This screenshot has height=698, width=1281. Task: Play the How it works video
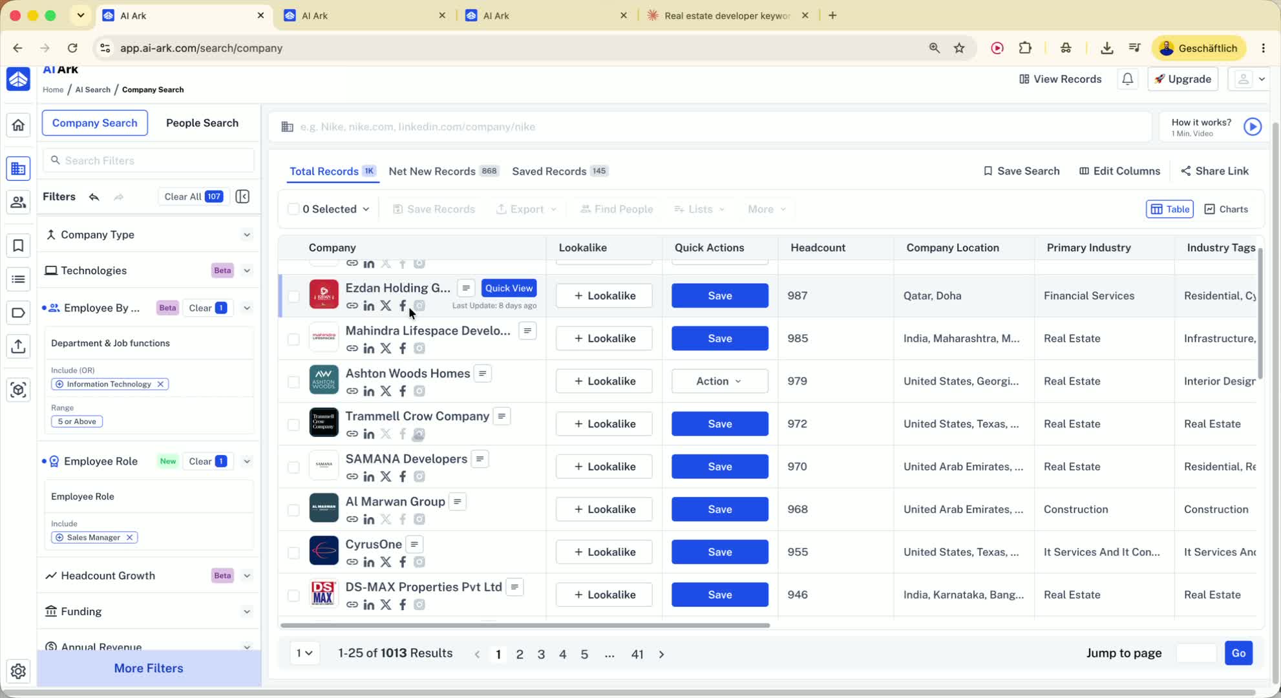click(1253, 127)
